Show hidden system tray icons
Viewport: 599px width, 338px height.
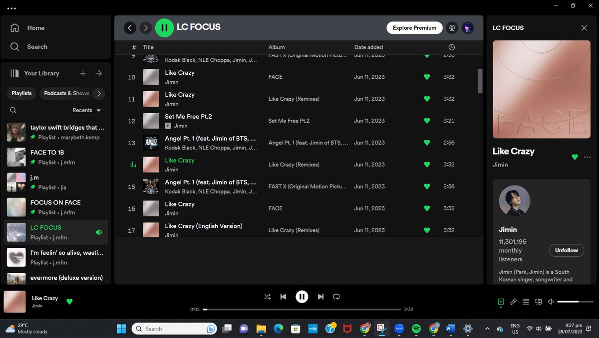pyautogui.click(x=487, y=329)
